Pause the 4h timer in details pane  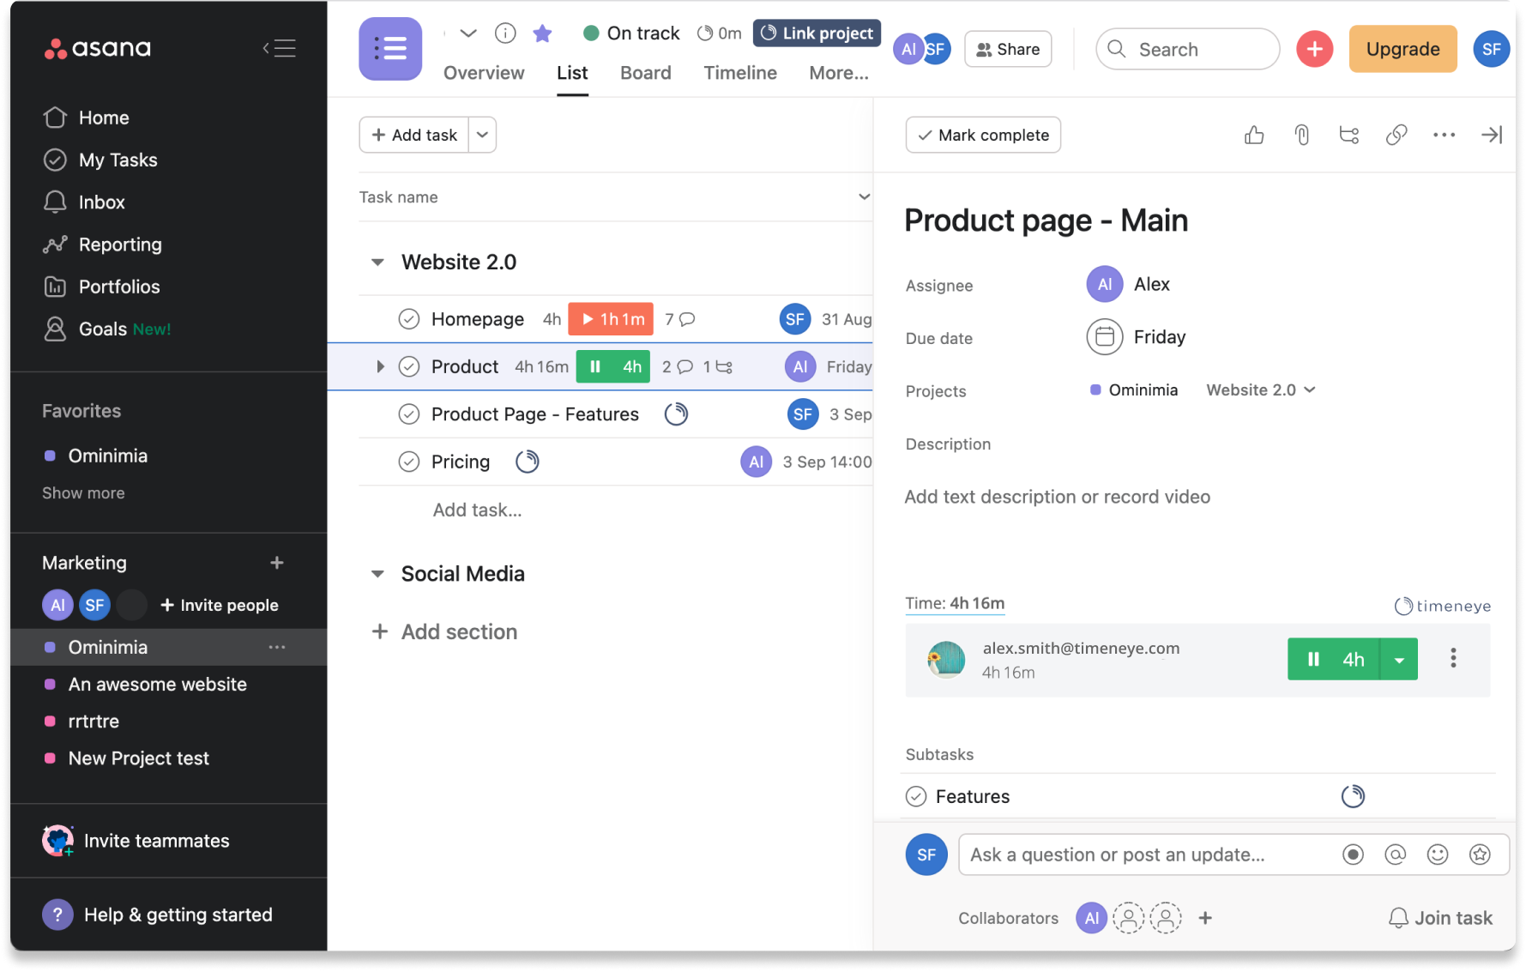(x=1333, y=659)
